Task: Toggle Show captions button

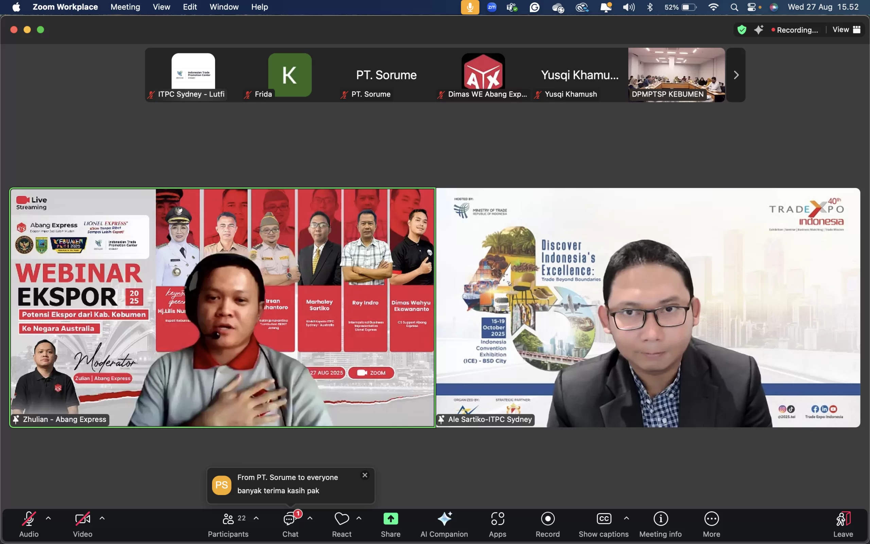Action: [x=604, y=519]
